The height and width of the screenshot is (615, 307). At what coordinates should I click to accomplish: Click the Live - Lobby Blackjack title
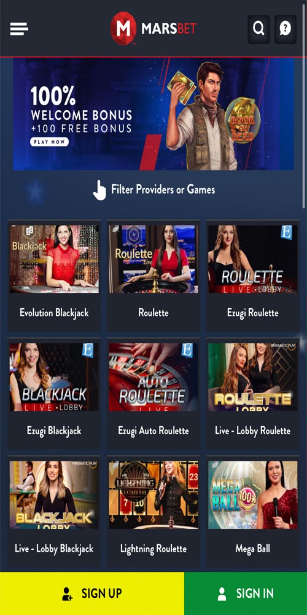pos(54,549)
